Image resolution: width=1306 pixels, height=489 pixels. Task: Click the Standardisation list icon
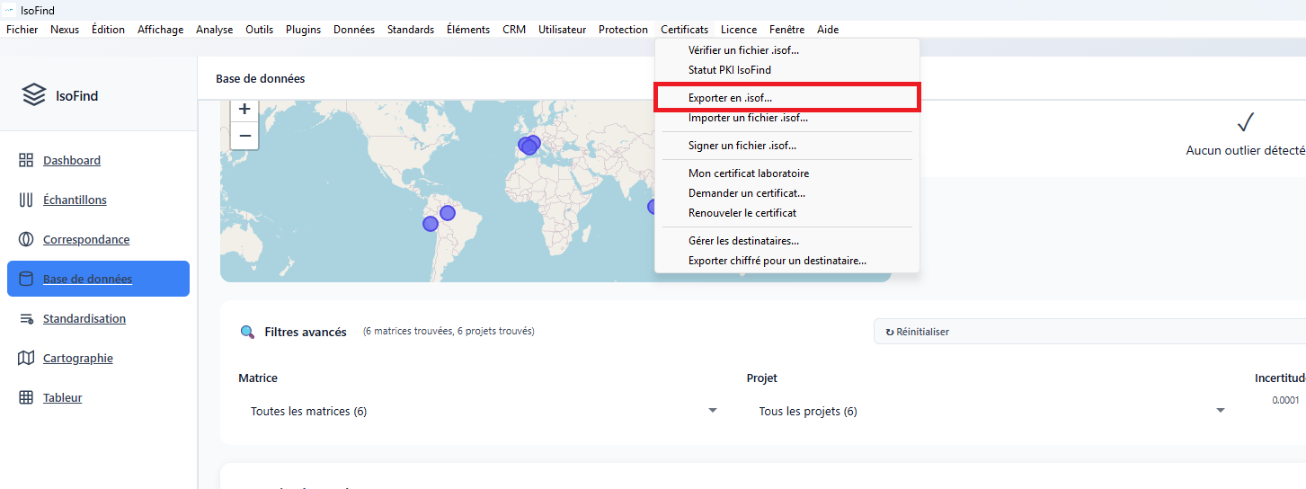26,318
